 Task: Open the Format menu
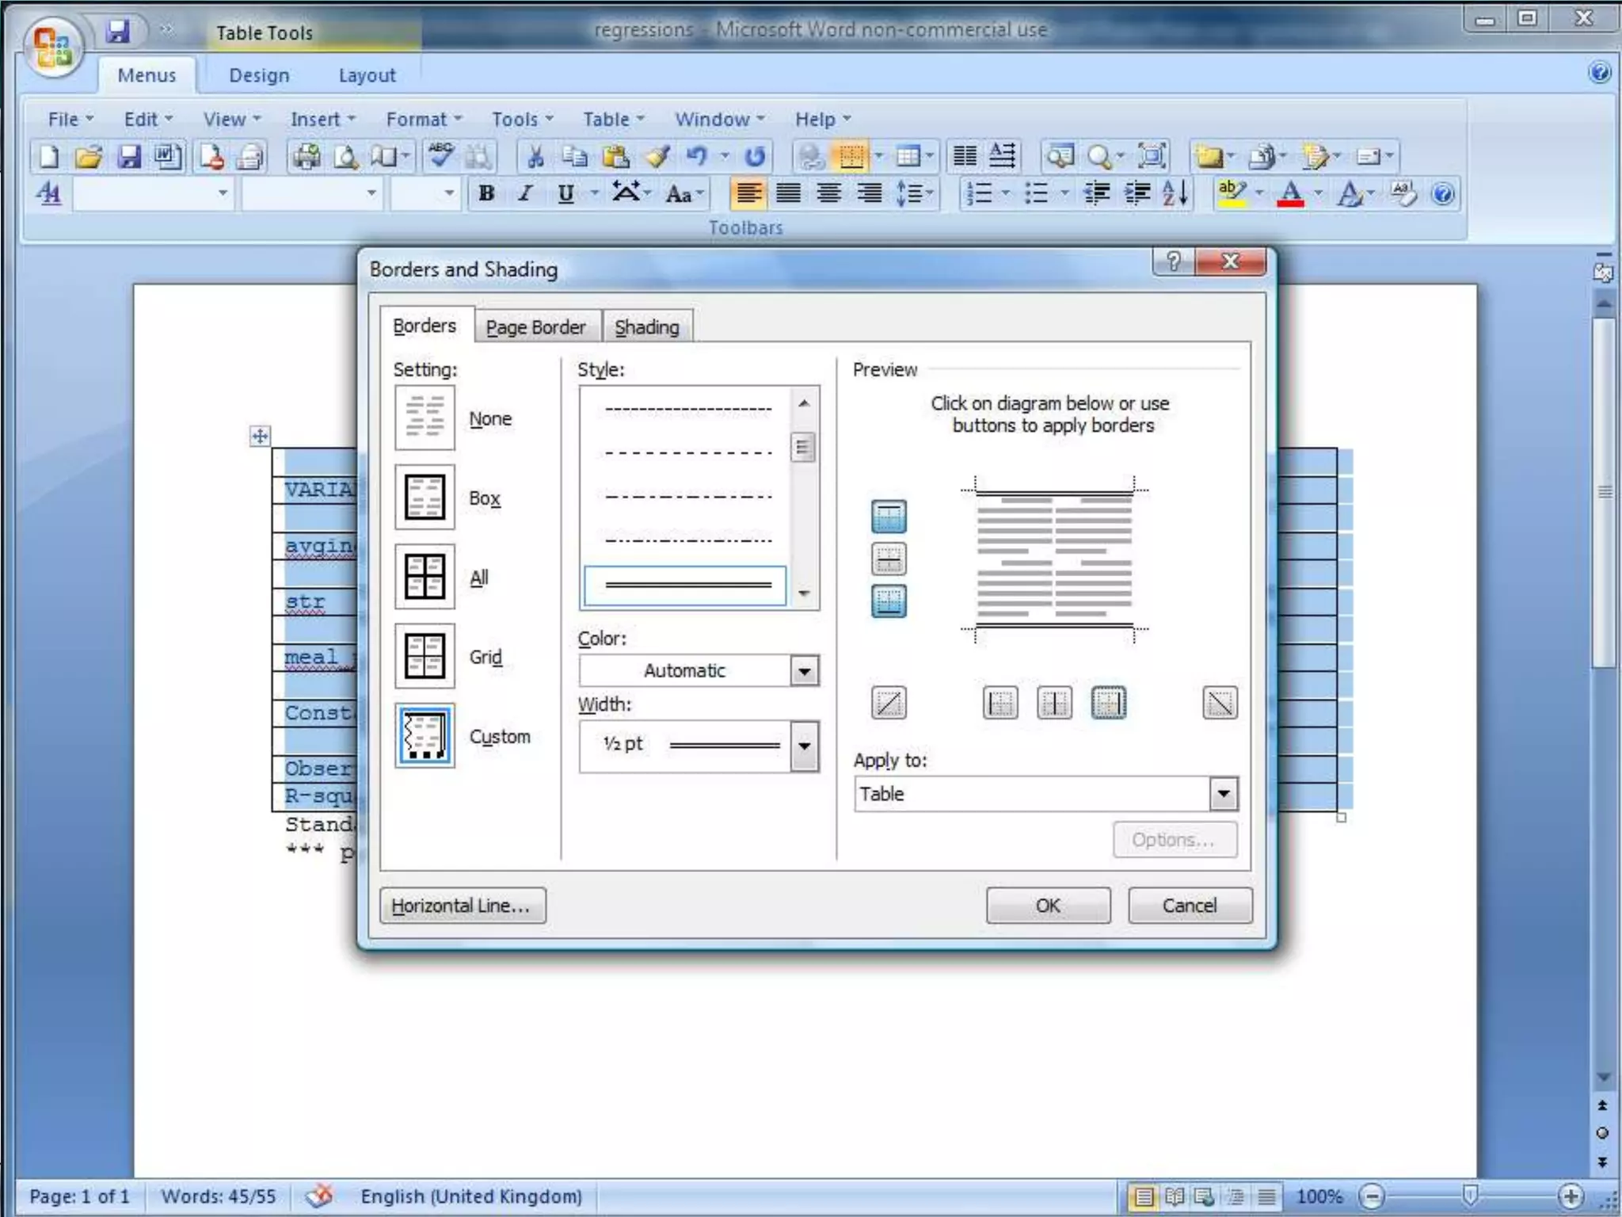coord(423,119)
